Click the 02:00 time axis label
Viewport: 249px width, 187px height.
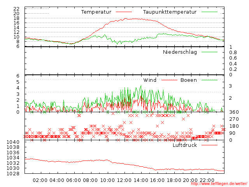pos(40,180)
